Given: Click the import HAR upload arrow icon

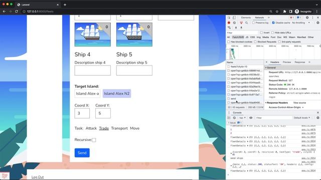Looking at the screenshot, I should (x=236, y=27).
